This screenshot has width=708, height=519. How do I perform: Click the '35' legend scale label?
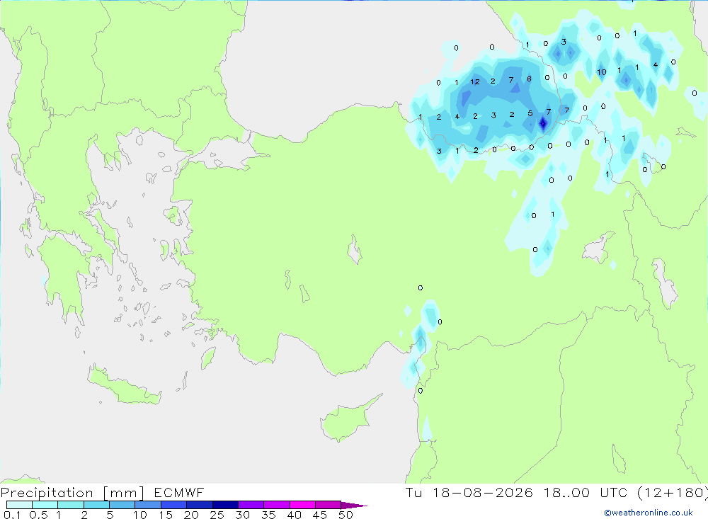click(268, 515)
